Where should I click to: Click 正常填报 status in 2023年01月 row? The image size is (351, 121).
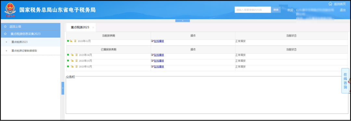click(240, 41)
